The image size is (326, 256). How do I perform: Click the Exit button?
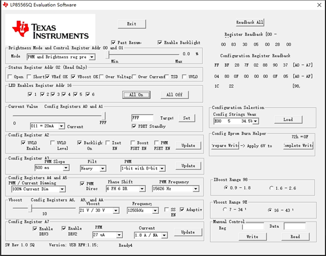[132, 24]
